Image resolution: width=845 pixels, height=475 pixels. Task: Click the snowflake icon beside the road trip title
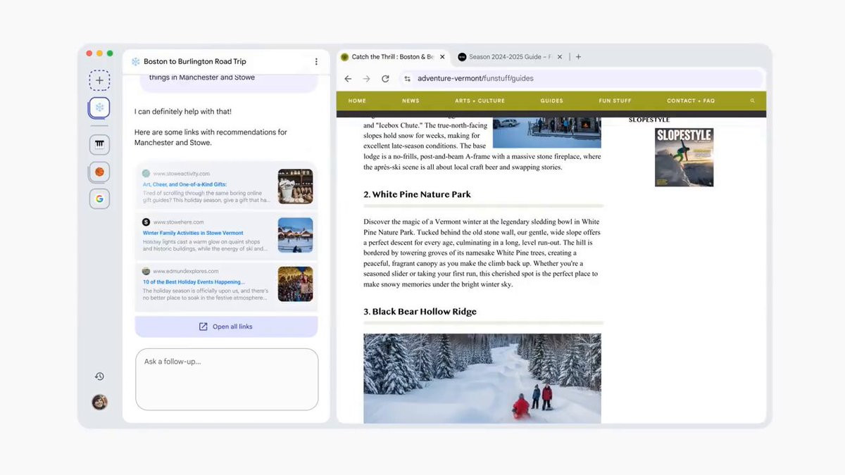(x=136, y=62)
